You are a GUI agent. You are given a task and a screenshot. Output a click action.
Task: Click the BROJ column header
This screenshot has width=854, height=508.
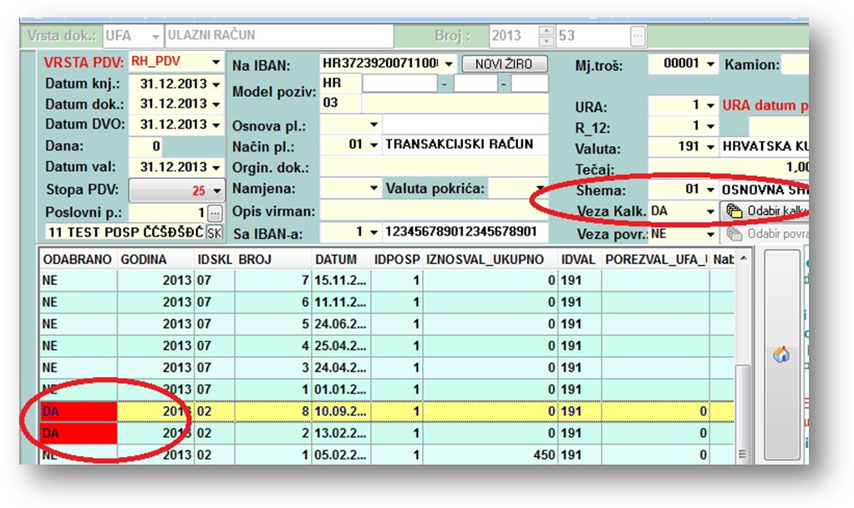pos(273,260)
